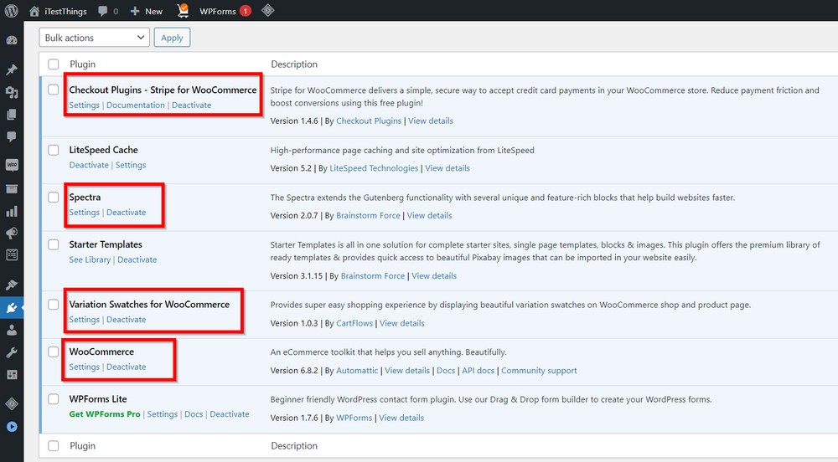
Task: Open Posts pin icon in the sidebar
Action: [x=12, y=70]
